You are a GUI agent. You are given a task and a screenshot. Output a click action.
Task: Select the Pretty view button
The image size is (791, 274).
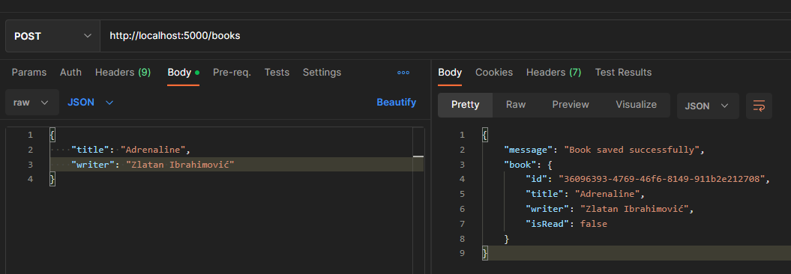(465, 105)
